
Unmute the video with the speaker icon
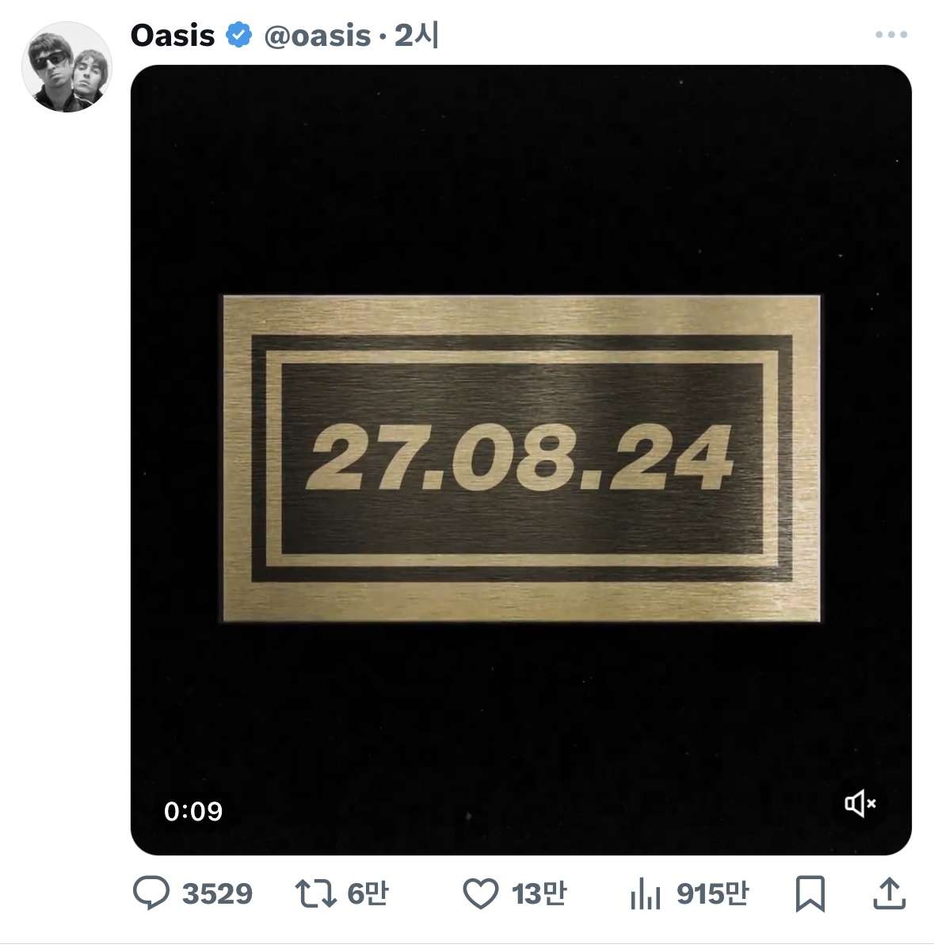860,804
